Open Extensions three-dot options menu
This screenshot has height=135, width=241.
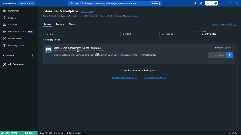pyautogui.click(x=33, y=55)
